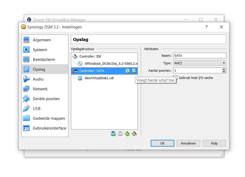Click the Beeldscherm display icon
The height and width of the screenshot is (177, 245).
(x=26, y=59)
